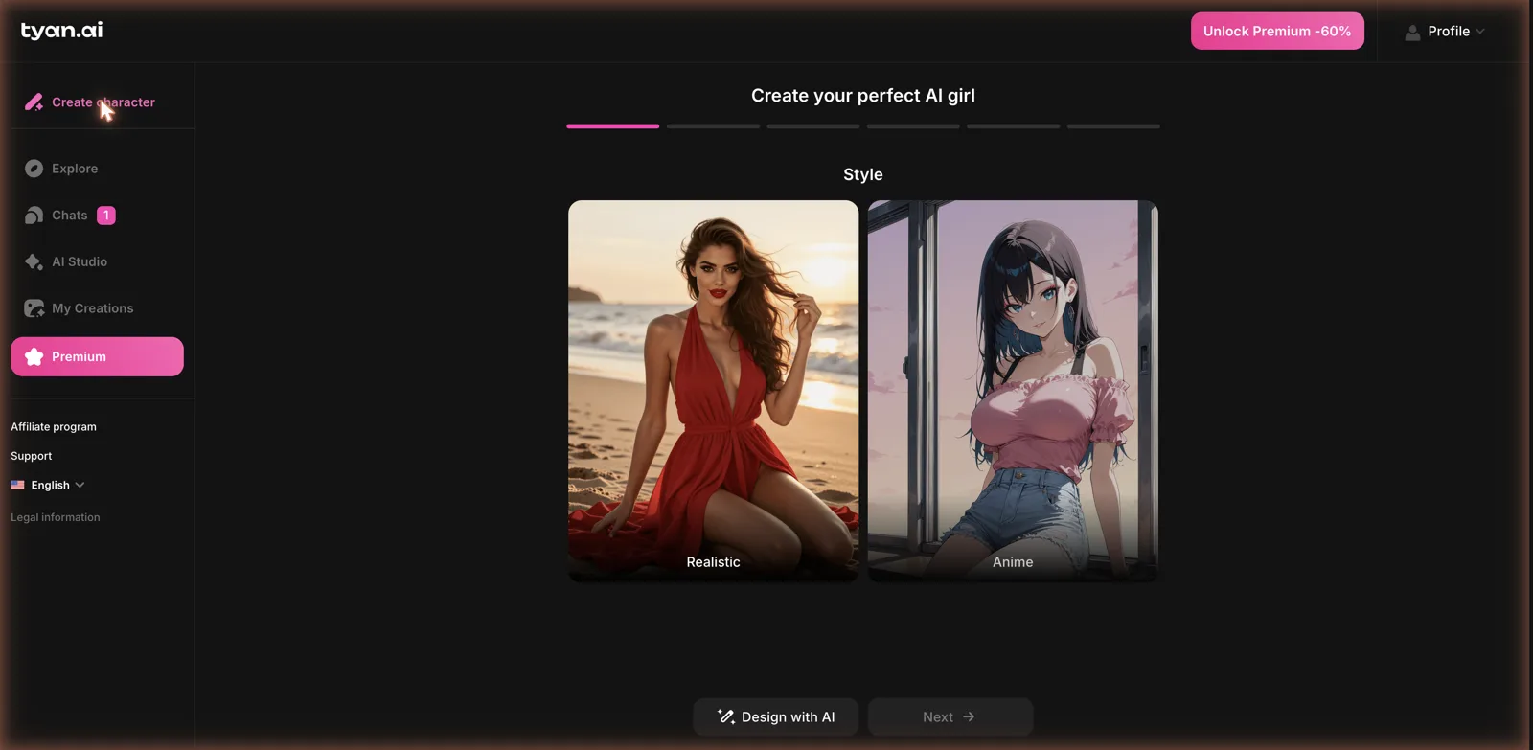Click the Premium star icon

pyautogui.click(x=34, y=356)
